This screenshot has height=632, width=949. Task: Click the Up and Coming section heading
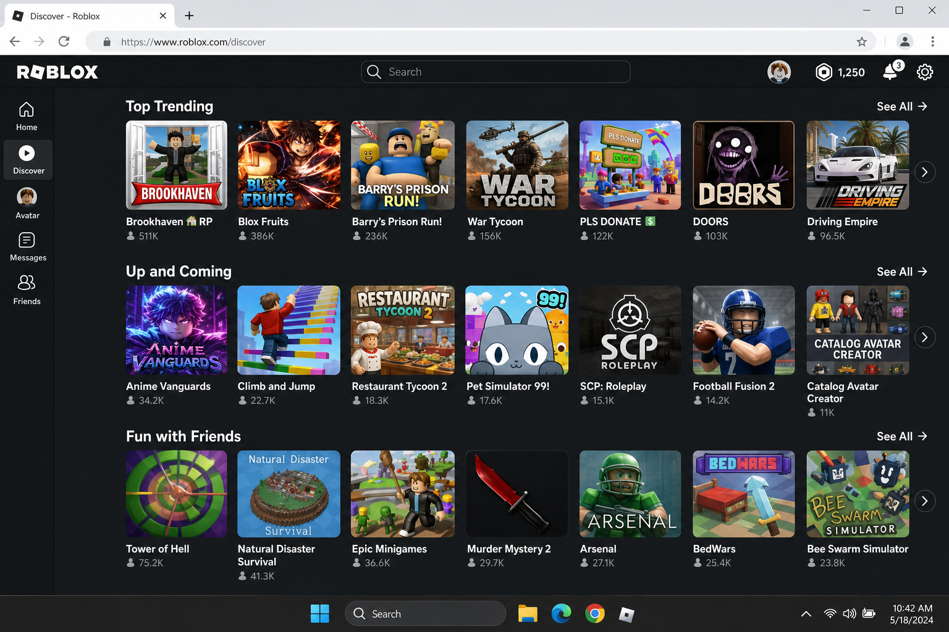click(179, 272)
